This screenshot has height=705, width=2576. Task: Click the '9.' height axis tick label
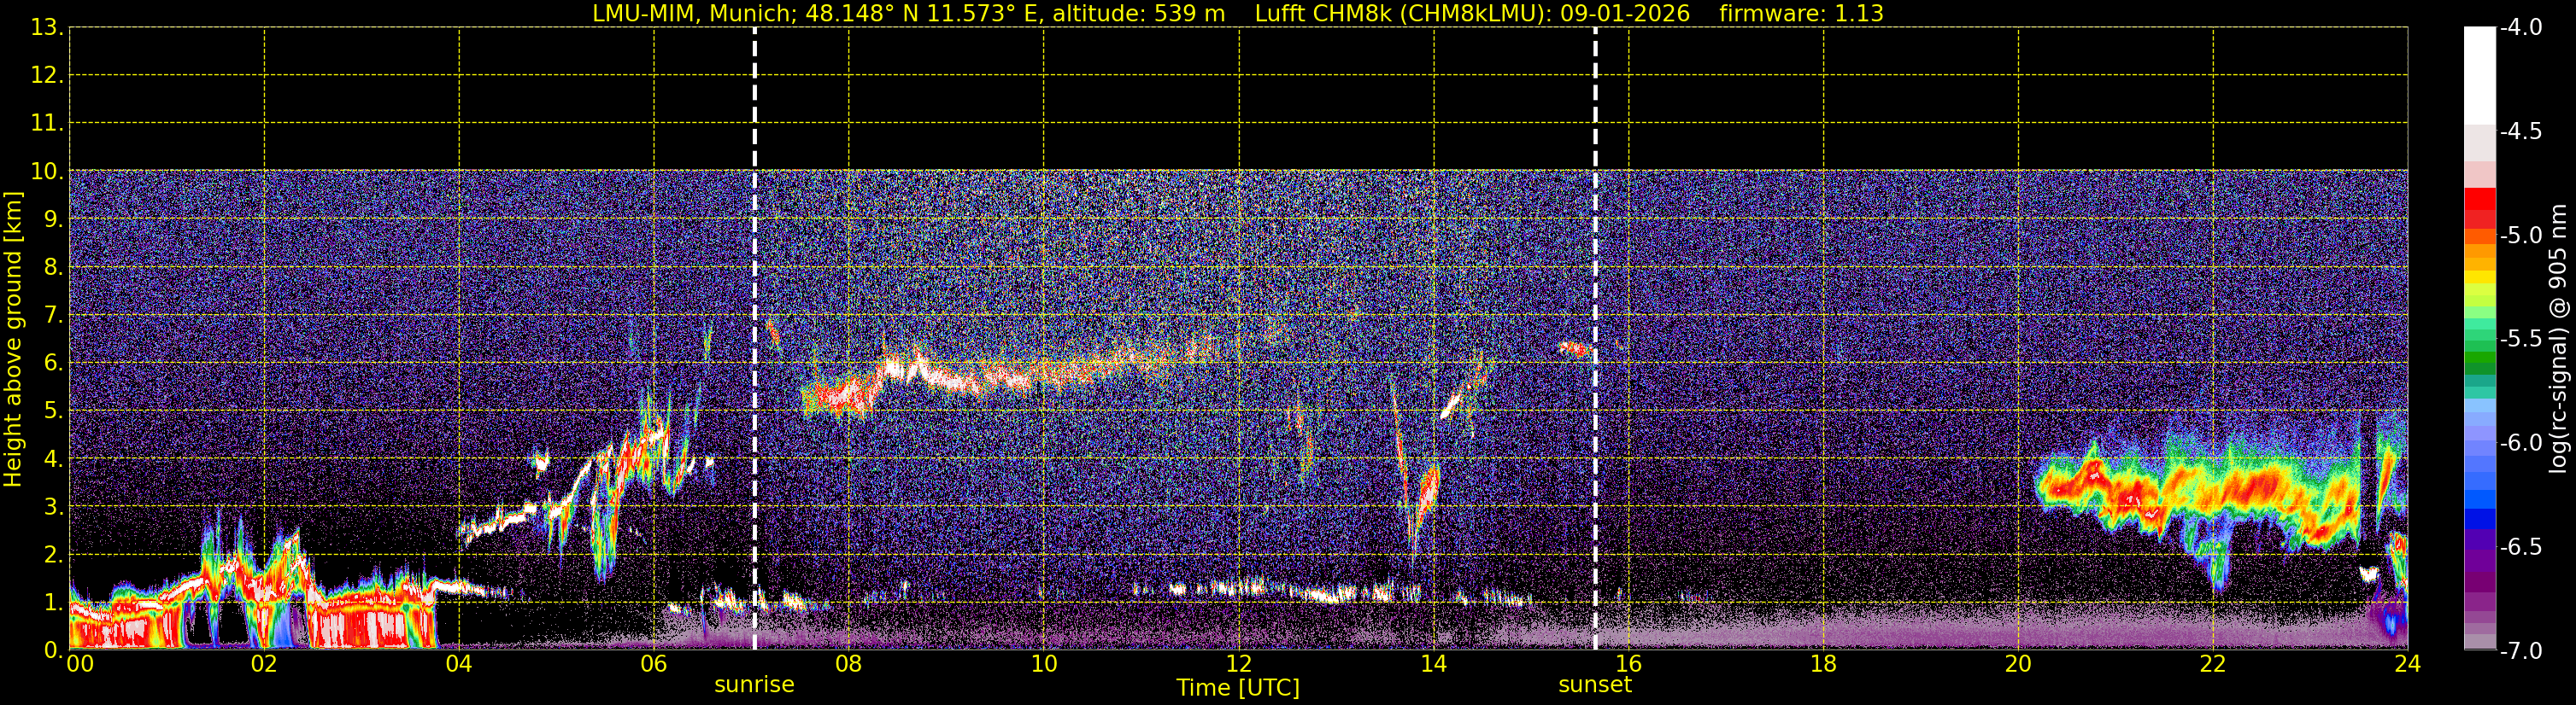click(x=54, y=219)
